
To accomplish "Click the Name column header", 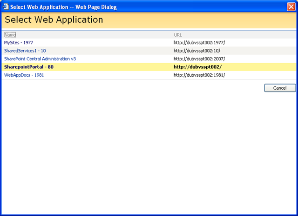I will (10, 35).
